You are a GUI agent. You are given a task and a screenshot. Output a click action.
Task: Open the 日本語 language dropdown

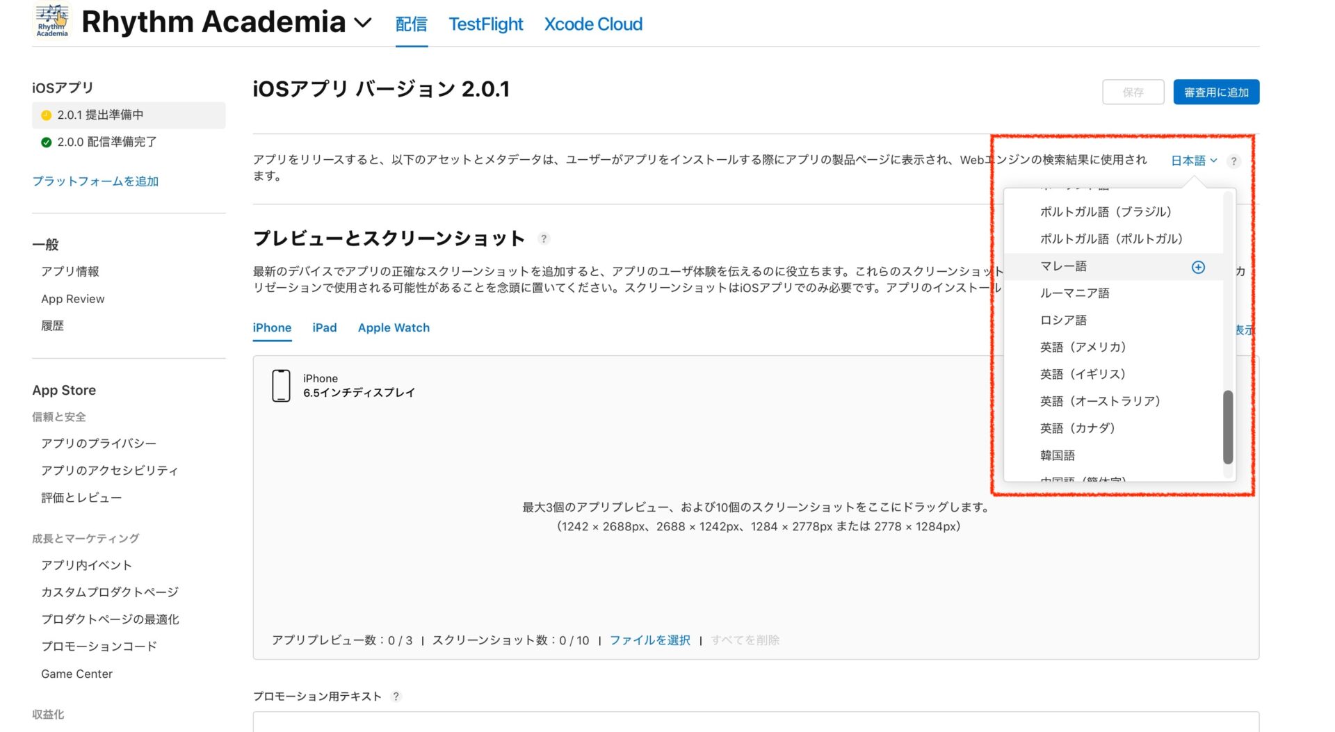(1193, 161)
